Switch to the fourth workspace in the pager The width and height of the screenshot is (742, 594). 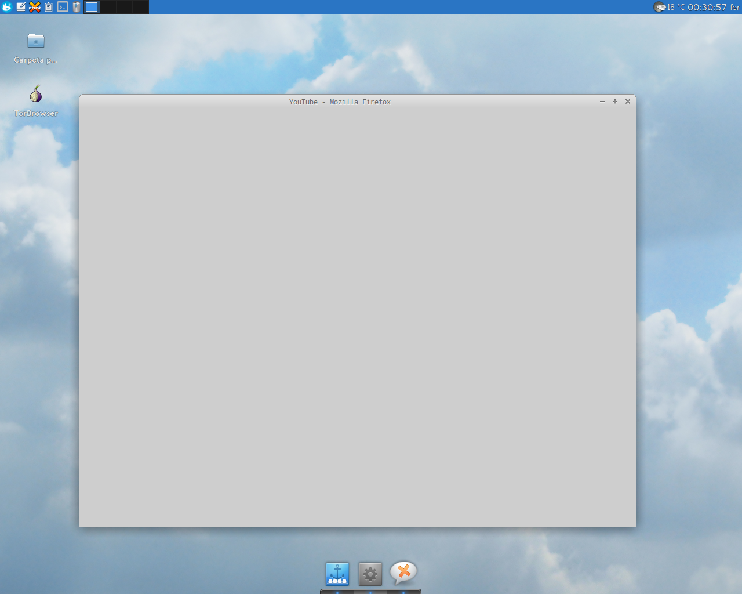(140, 7)
